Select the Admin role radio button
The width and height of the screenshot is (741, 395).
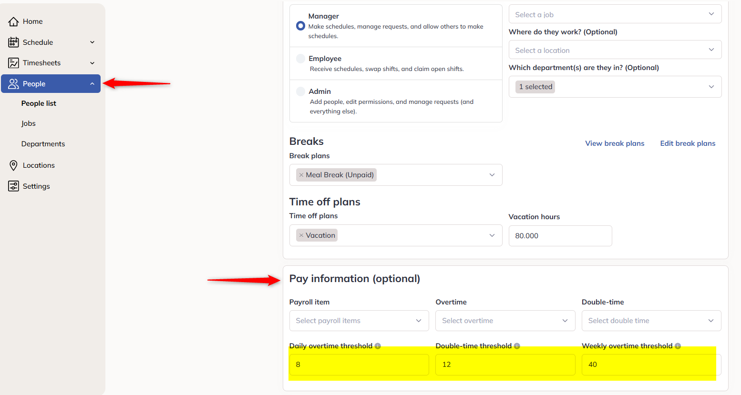point(300,91)
